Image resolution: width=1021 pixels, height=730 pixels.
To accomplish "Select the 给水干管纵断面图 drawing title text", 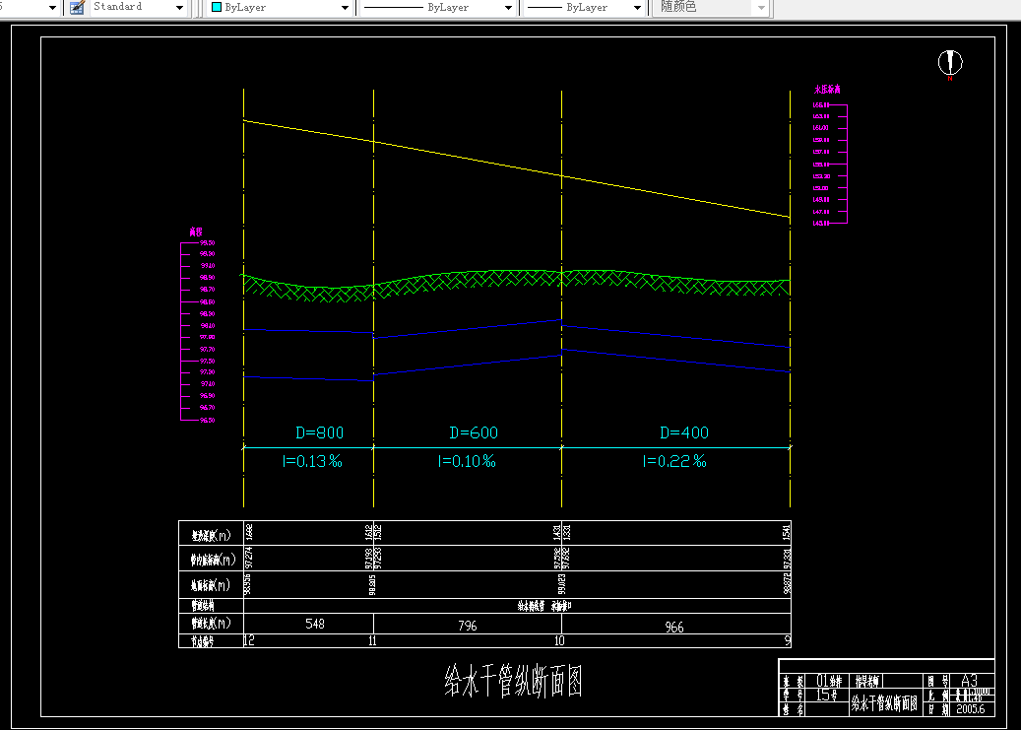I will (x=512, y=682).
